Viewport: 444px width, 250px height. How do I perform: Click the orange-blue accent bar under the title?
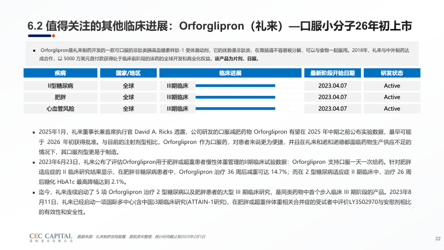point(39,36)
